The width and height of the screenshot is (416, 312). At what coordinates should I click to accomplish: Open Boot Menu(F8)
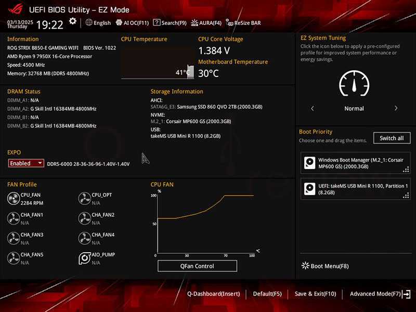point(326,266)
